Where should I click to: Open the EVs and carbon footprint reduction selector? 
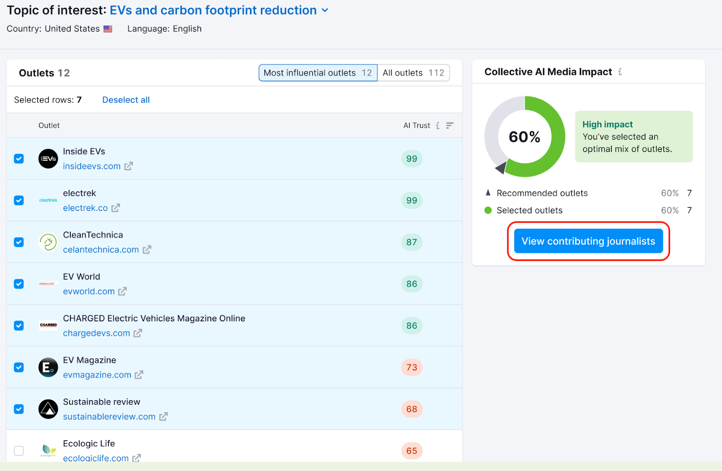213,10
